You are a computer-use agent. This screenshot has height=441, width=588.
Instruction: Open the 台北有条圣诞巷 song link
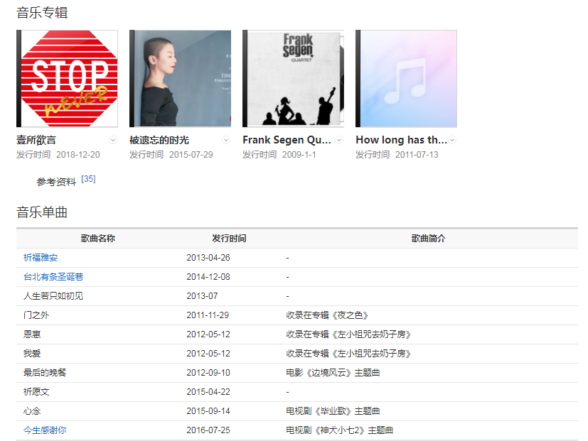[53, 277]
